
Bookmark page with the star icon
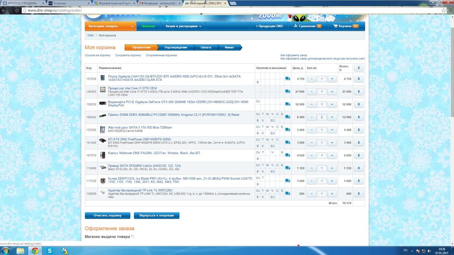pyautogui.click(x=444, y=10)
